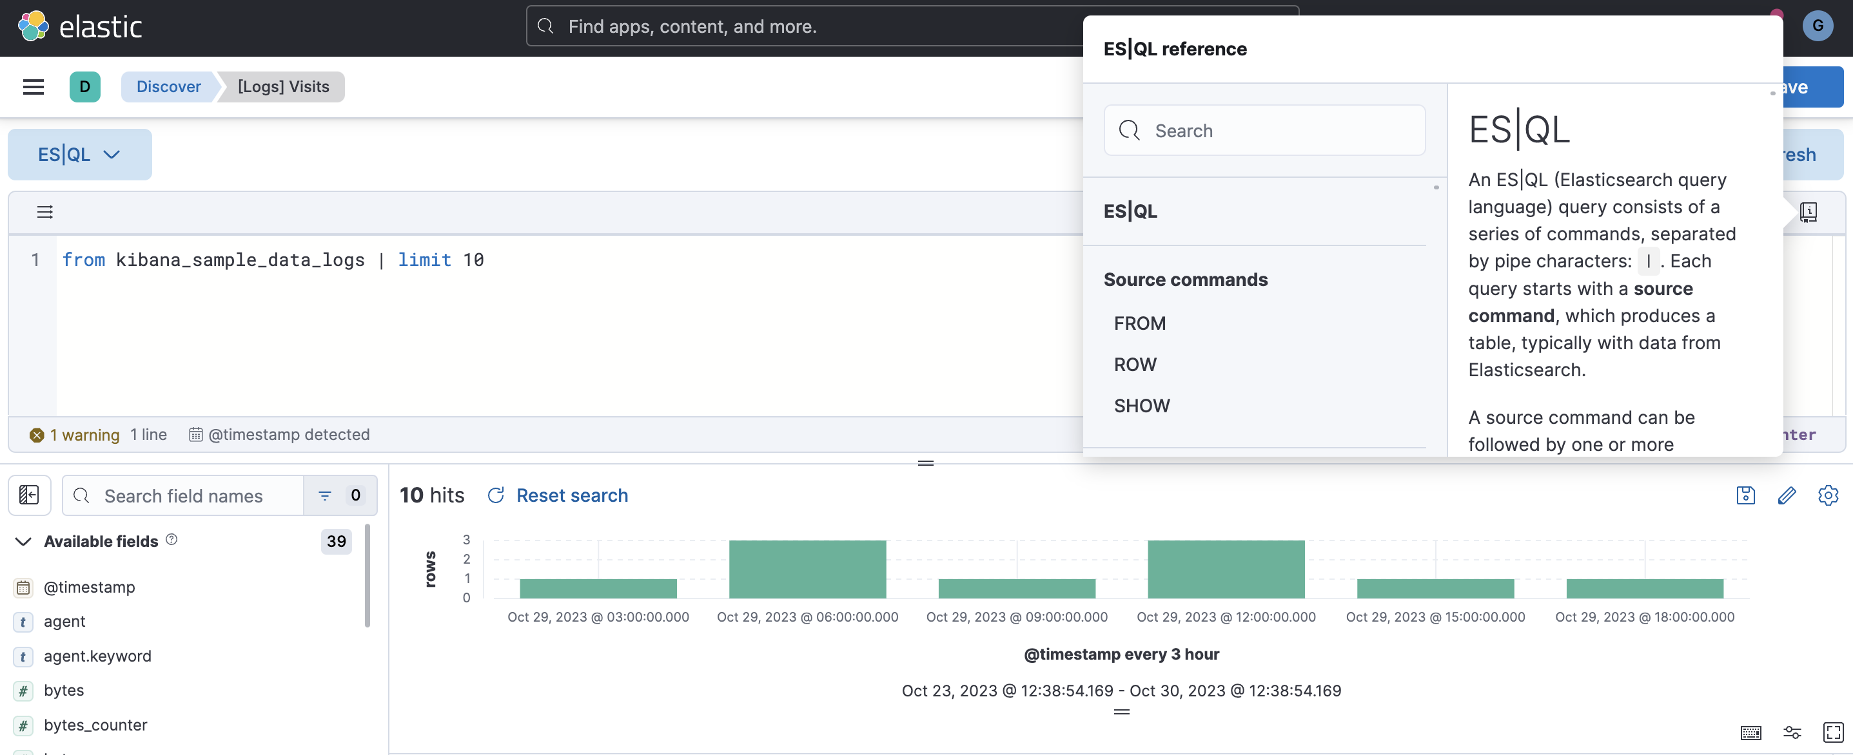Navigate to Discover via the breadcrumb
1853x755 pixels.
168,86
